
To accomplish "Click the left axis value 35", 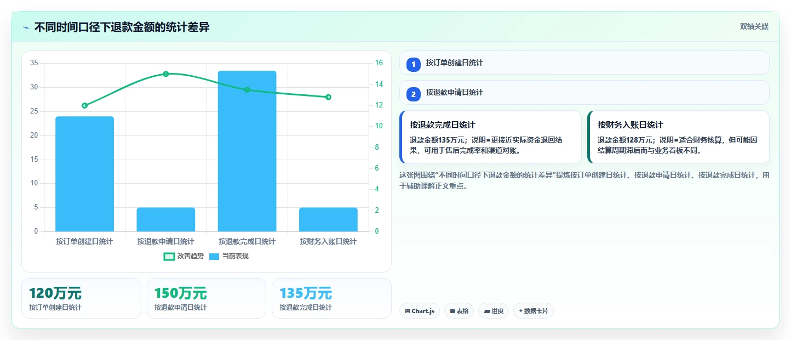I will (34, 63).
